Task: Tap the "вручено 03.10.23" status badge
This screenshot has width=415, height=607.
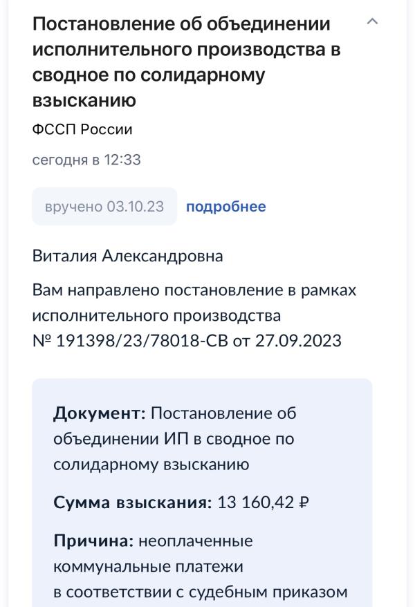Action: [104, 207]
